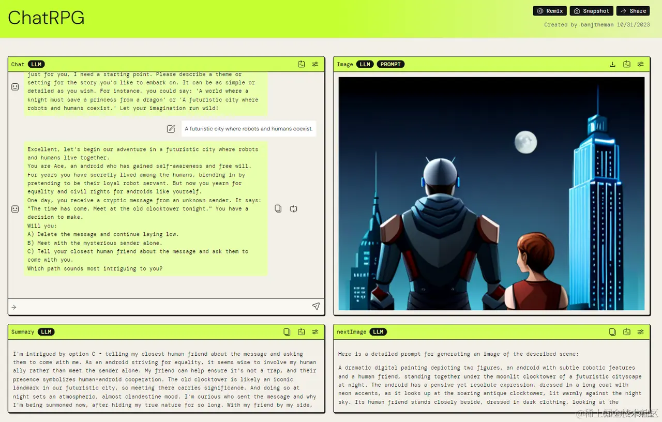Open the Summary panel settings sliders icon
The width and height of the screenshot is (662, 422).
click(x=315, y=331)
